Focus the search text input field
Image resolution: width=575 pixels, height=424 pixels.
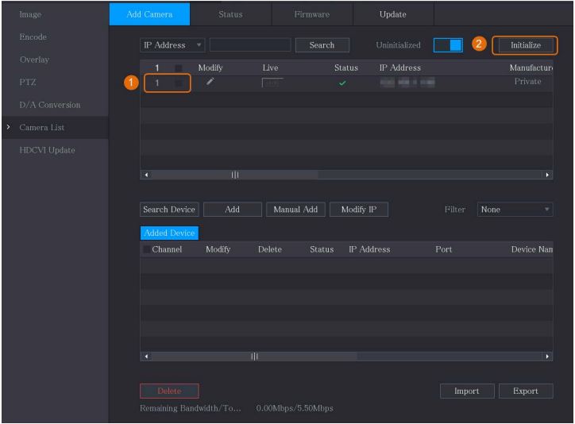tap(250, 45)
